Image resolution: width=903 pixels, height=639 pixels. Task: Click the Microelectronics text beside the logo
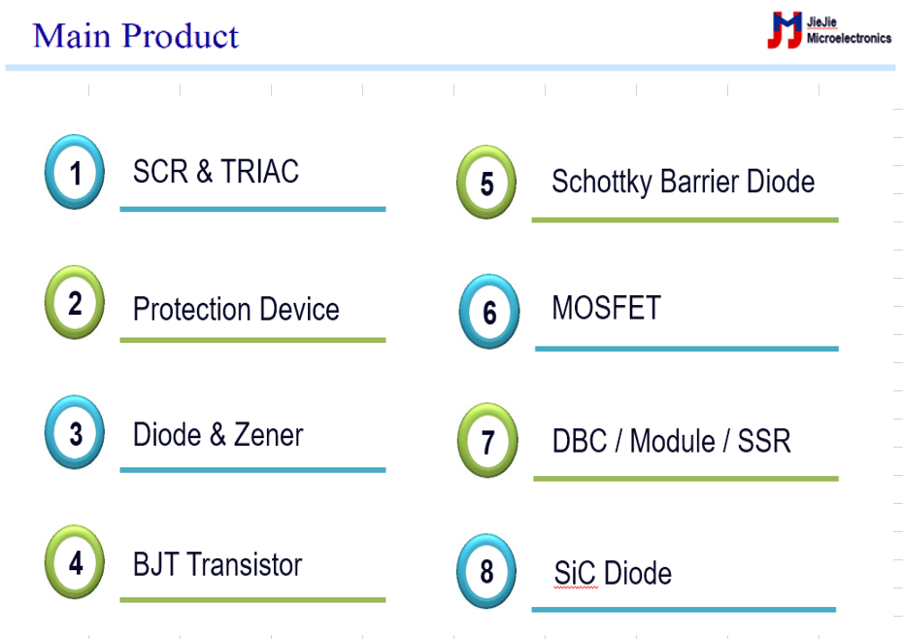(x=849, y=38)
